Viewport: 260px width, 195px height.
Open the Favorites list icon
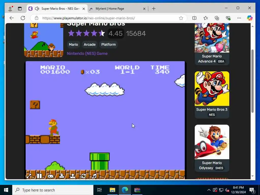206,18
